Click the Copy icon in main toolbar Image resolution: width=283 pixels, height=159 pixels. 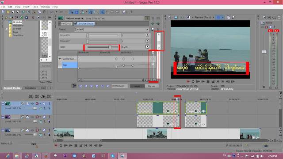(x=39, y=12)
